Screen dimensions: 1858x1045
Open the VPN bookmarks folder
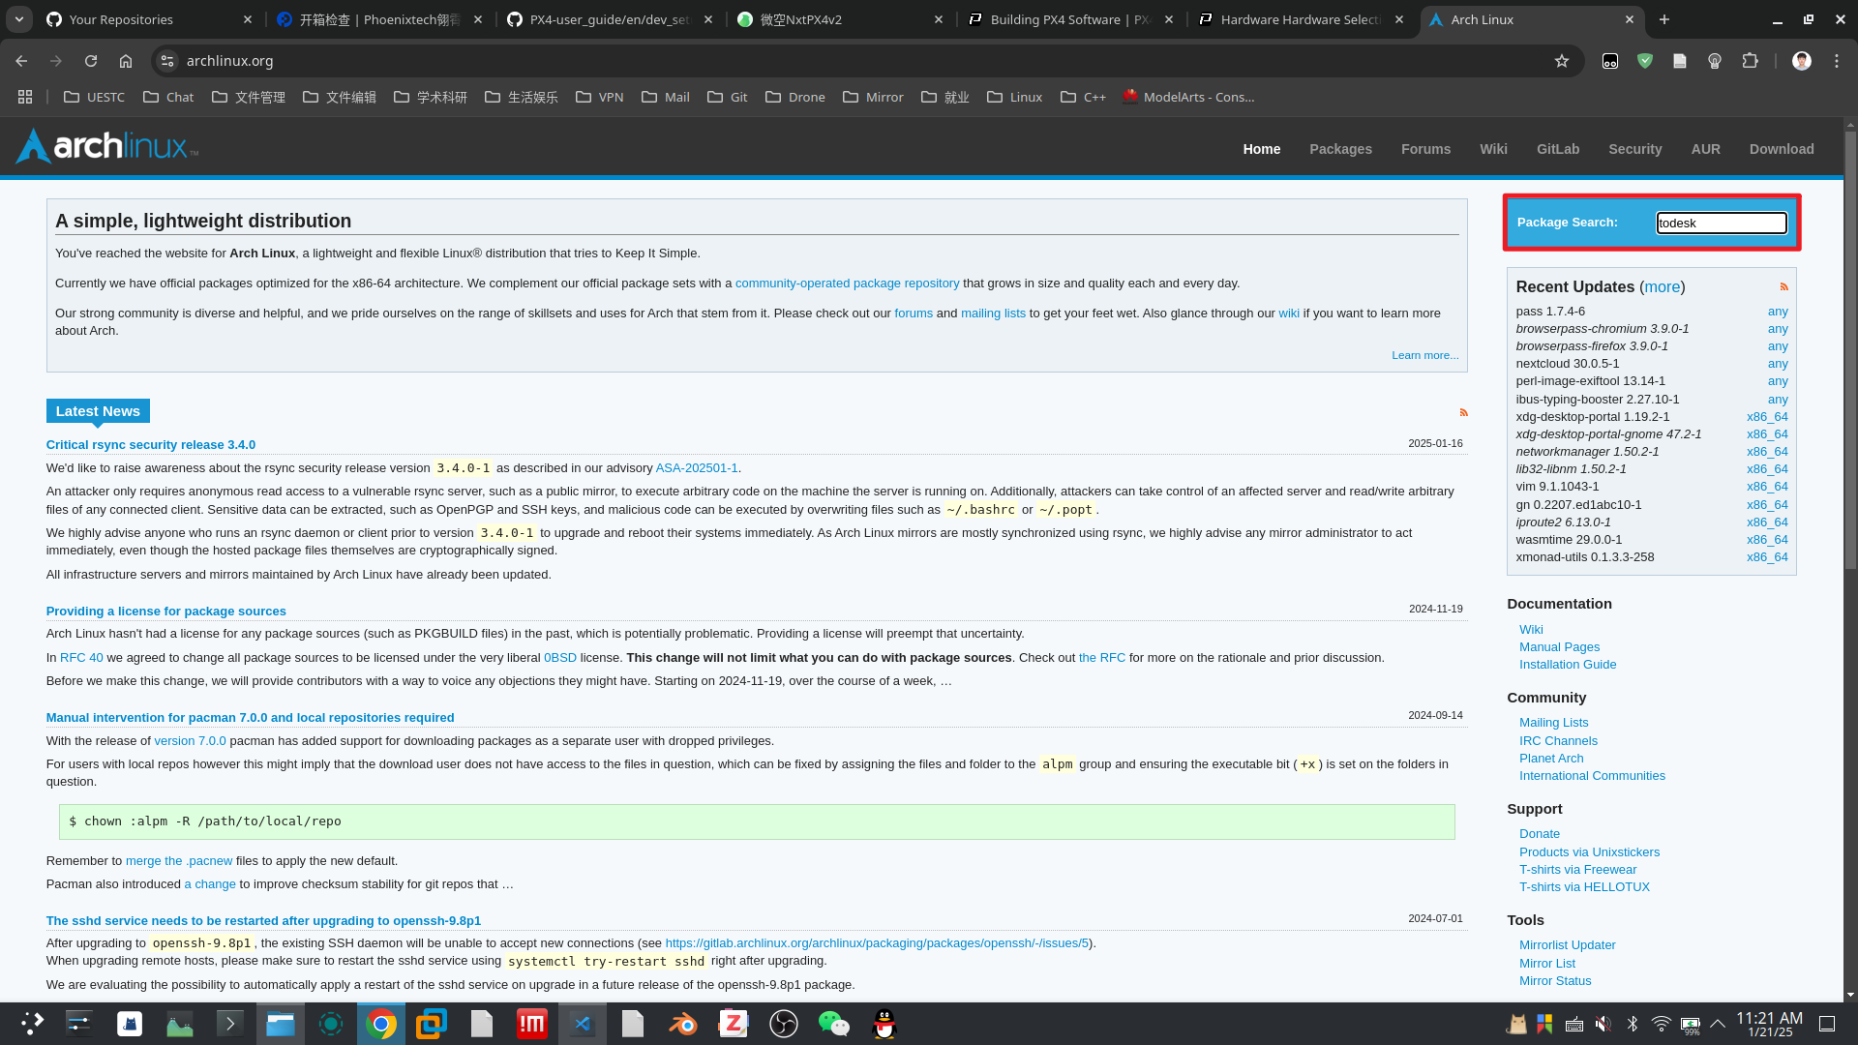[x=599, y=97]
